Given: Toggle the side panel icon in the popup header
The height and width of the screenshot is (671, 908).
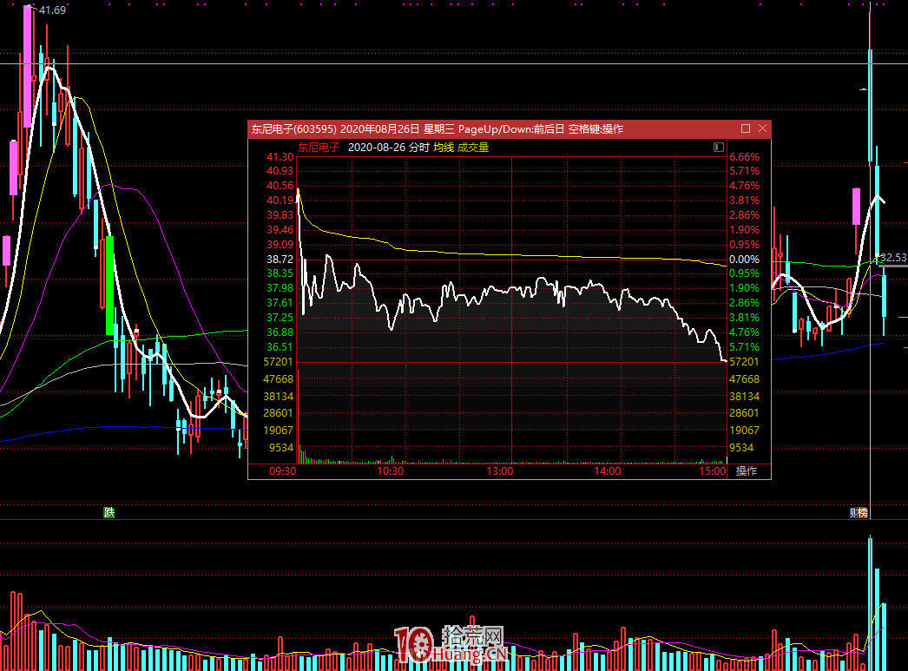Looking at the screenshot, I should click(719, 147).
